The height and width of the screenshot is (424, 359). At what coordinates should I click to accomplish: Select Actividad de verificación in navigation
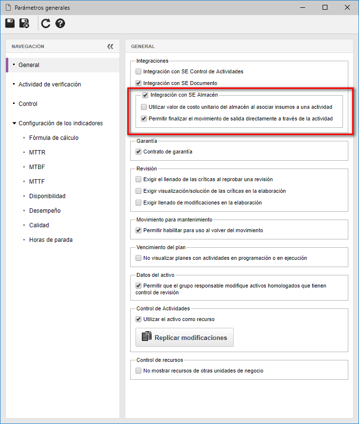point(50,85)
